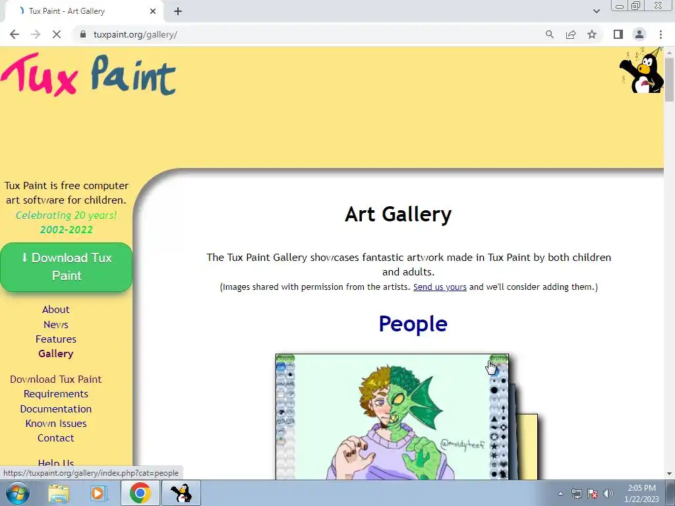Open the News page
The image size is (675, 506).
[x=55, y=324]
